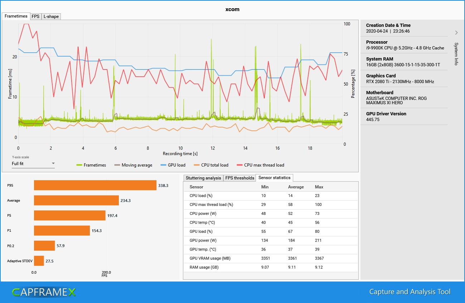Click the P95 bar showing 338.3
This screenshot has height=303, width=465.
coord(95,185)
